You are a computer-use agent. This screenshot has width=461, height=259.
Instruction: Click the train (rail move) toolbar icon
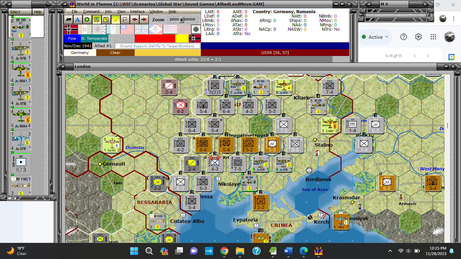pyautogui.click(x=69, y=20)
